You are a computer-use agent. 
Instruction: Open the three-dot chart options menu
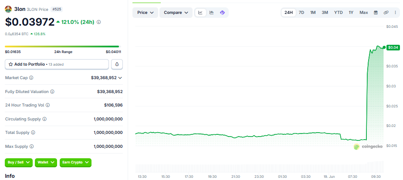[x=395, y=13]
